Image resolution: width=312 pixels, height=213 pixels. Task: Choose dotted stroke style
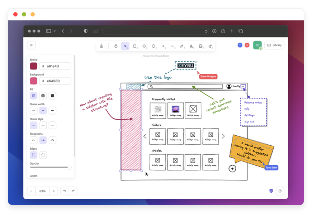coord(52,125)
